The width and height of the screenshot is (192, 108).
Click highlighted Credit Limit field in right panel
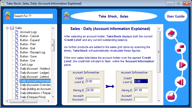tap(141, 81)
